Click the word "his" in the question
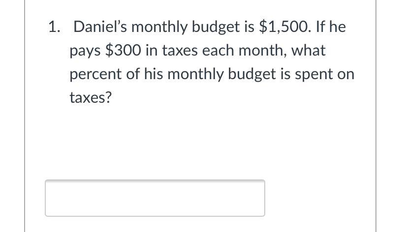 [154, 74]
